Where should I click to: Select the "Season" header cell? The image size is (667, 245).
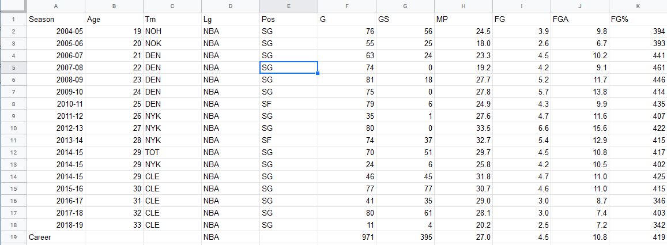point(55,19)
